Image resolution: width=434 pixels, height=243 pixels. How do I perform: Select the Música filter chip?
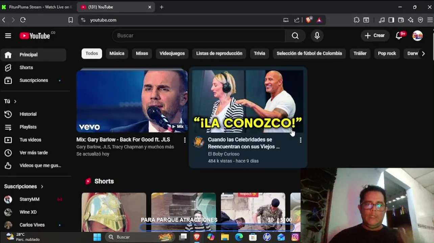point(117,53)
